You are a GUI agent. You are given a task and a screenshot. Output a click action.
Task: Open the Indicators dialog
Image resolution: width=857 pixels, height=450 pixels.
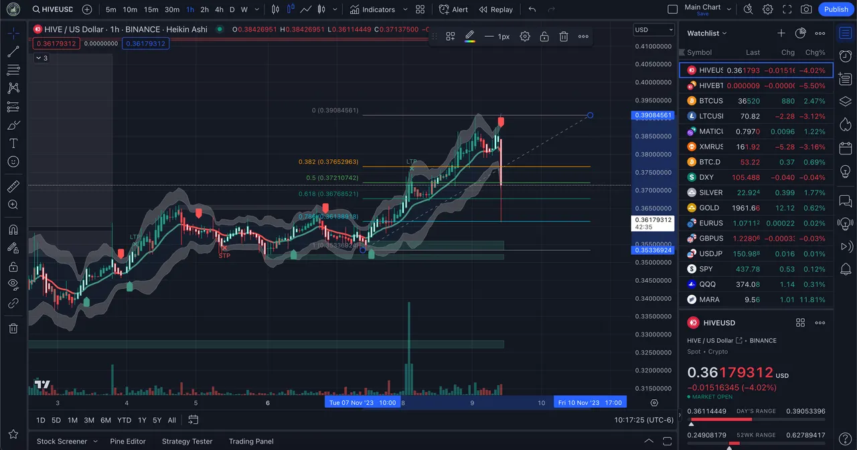coord(372,9)
